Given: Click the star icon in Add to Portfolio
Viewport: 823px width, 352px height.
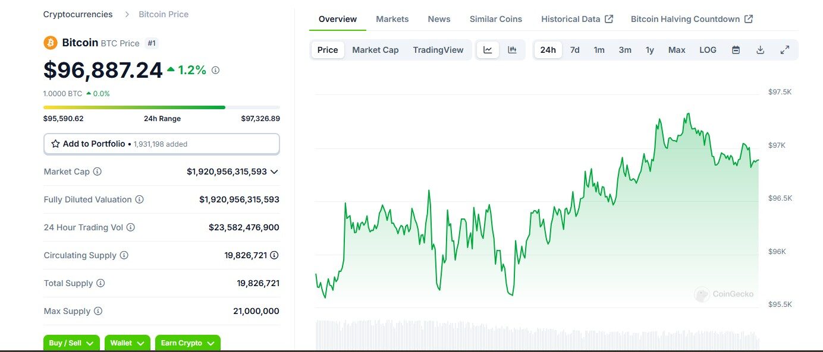Looking at the screenshot, I should (x=55, y=144).
